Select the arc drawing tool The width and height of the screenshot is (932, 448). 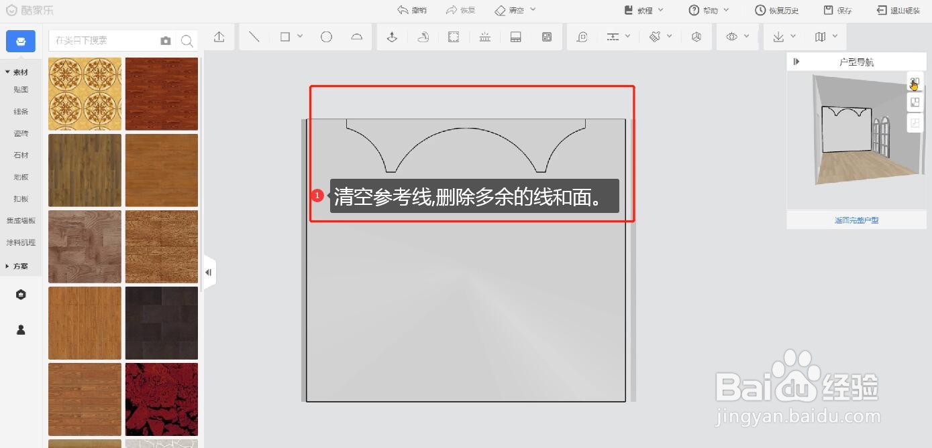pyautogui.click(x=357, y=37)
